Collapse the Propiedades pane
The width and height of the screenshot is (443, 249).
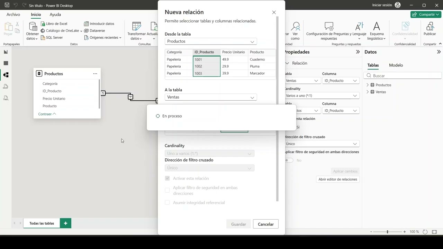click(x=358, y=52)
